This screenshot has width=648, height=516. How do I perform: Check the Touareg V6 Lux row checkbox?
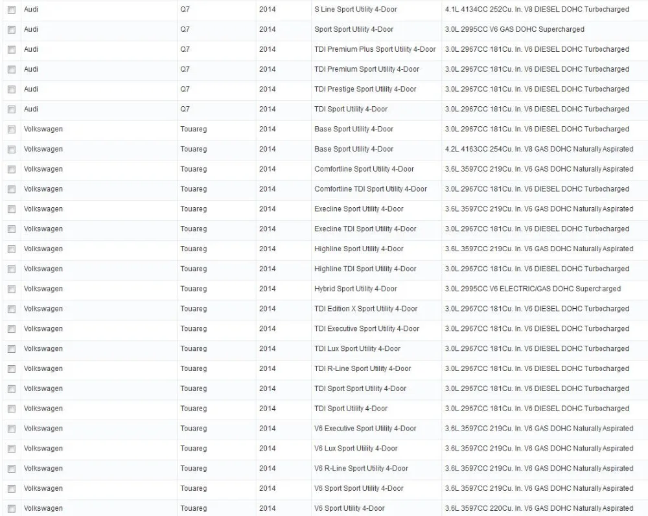coord(12,449)
